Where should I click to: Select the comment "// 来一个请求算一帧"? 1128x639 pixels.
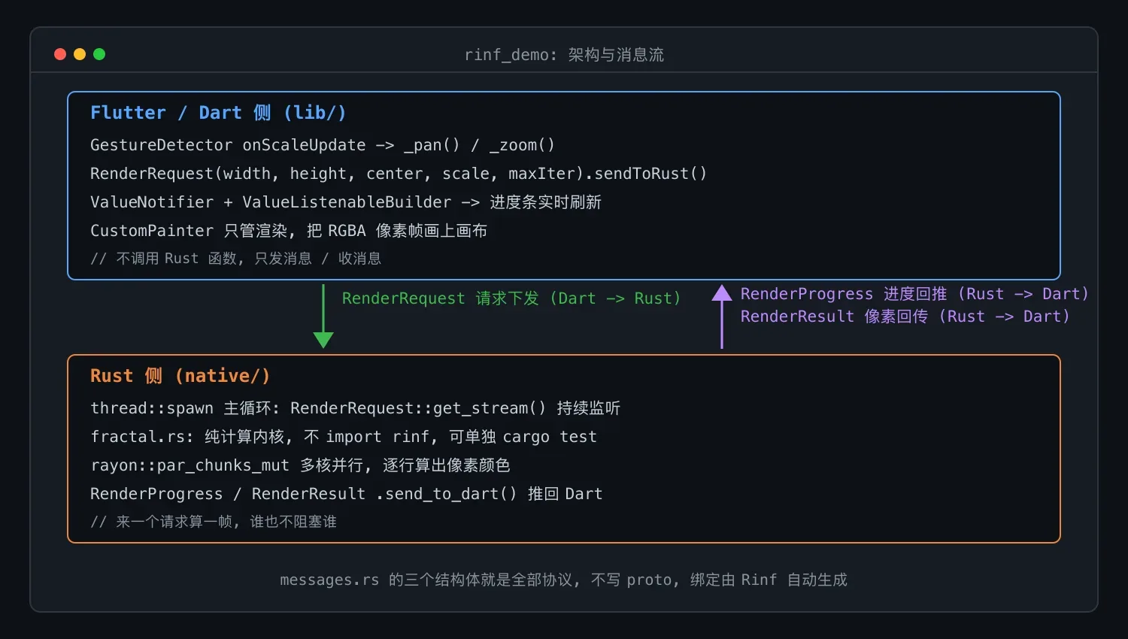tap(214, 522)
